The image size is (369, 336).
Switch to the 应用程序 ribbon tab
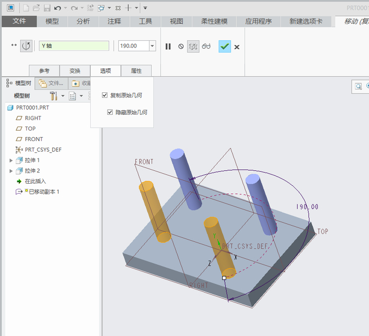[258, 21]
